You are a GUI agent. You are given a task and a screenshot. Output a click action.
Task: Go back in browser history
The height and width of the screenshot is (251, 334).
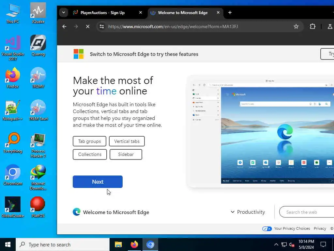(64, 26)
